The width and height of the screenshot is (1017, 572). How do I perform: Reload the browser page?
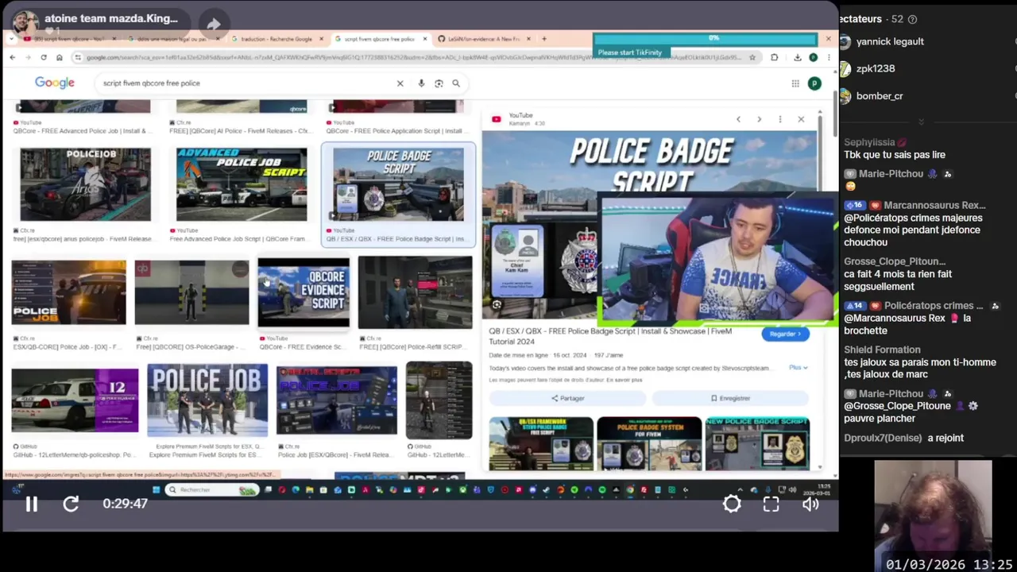pyautogui.click(x=44, y=57)
